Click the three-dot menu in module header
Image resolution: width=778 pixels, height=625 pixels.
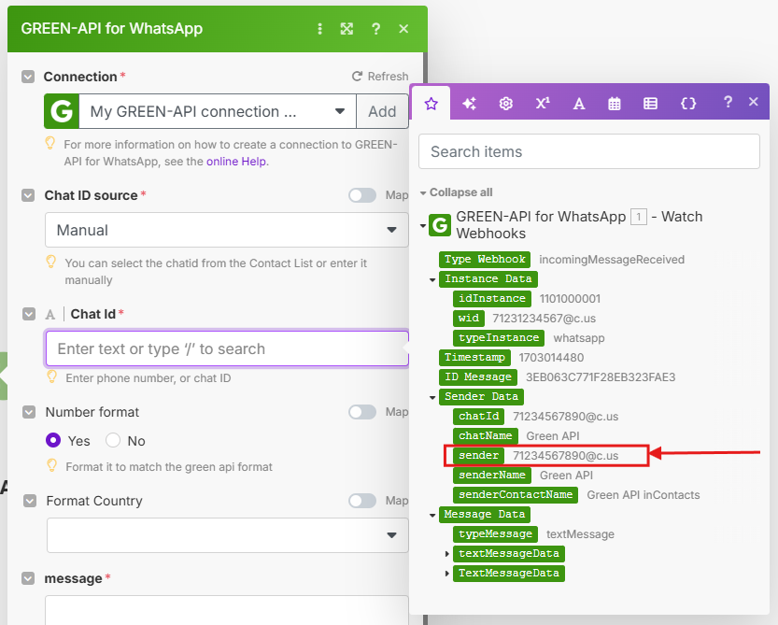[320, 29]
